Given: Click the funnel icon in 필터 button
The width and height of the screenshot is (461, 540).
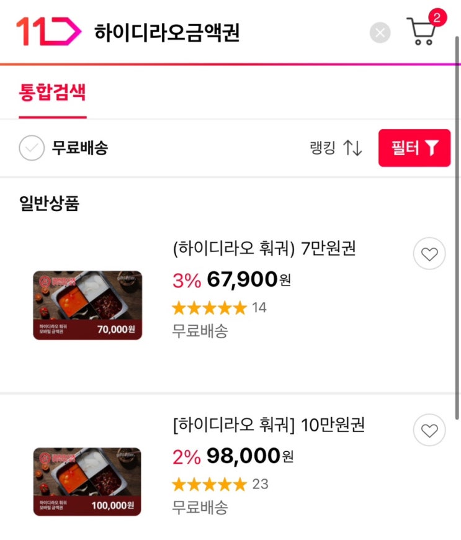Looking at the screenshot, I should pos(431,148).
